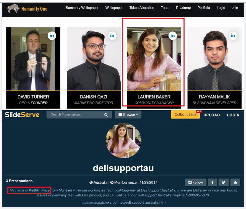The image size is (246, 209).
Task: Open the macpatchers.com.au link
Action: [x=123, y=202]
